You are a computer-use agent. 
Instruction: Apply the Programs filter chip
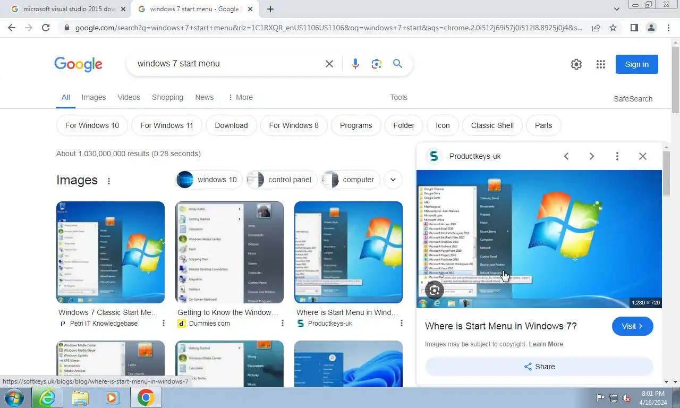[x=356, y=125]
